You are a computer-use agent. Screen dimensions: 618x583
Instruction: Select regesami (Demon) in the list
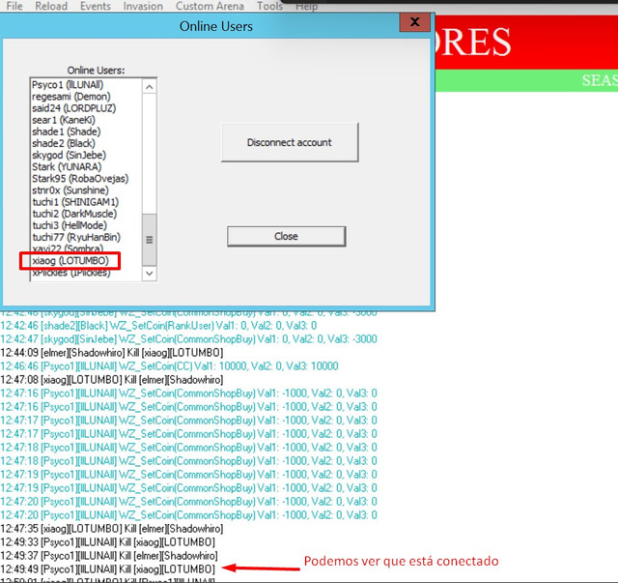point(70,97)
